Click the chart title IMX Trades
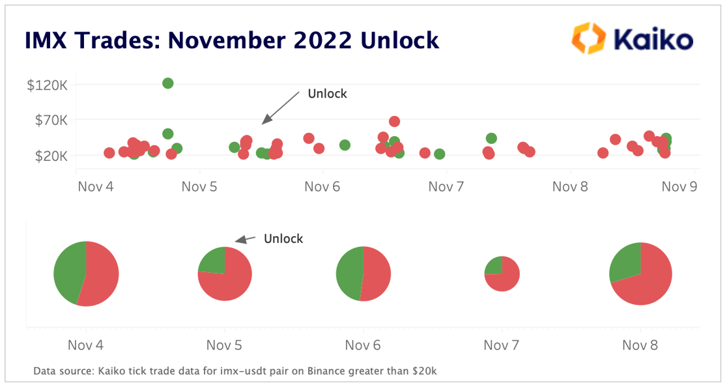The width and height of the screenshot is (727, 388). coord(231,40)
